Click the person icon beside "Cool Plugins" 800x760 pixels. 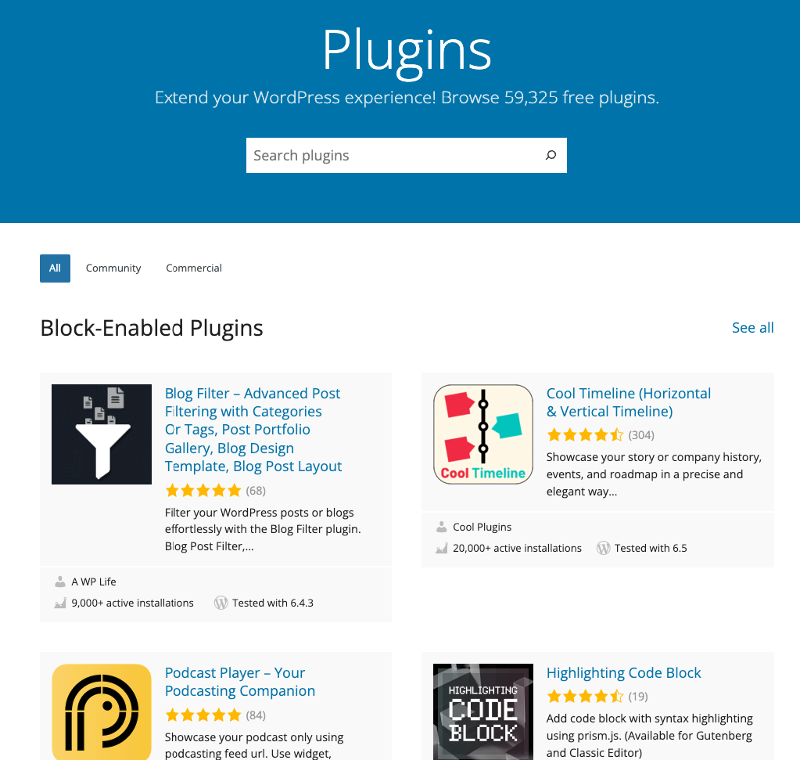tap(442, 527)
